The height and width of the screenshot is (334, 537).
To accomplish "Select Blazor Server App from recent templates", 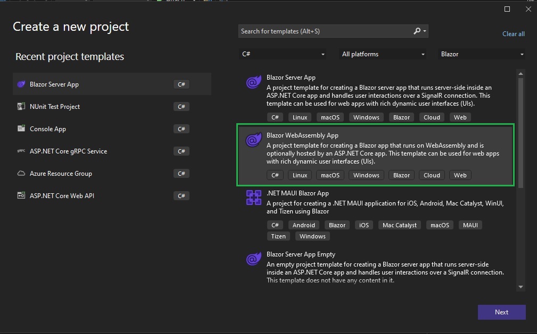I will click(112, 84).
